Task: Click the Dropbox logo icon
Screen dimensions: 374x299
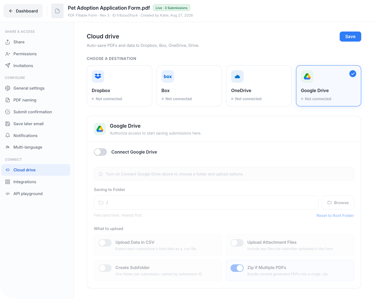Action: coord(98,76)
